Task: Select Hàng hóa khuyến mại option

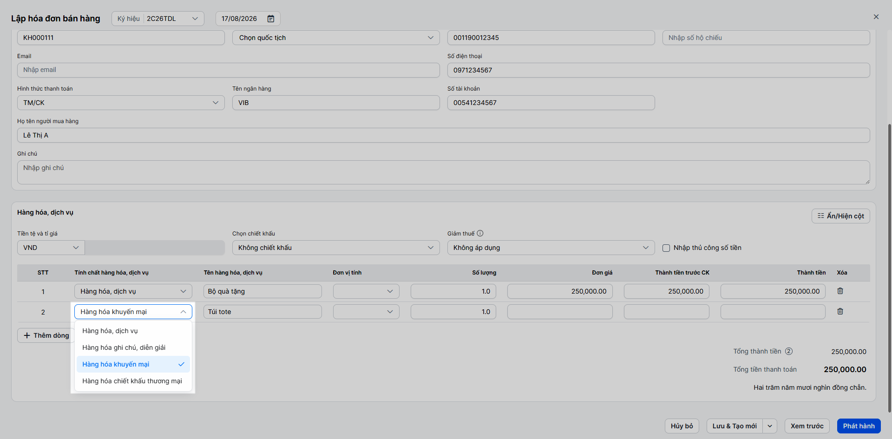Action: (x=133, y=364)
